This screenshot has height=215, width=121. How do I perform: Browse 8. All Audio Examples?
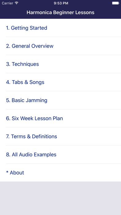tap(60, 154)
